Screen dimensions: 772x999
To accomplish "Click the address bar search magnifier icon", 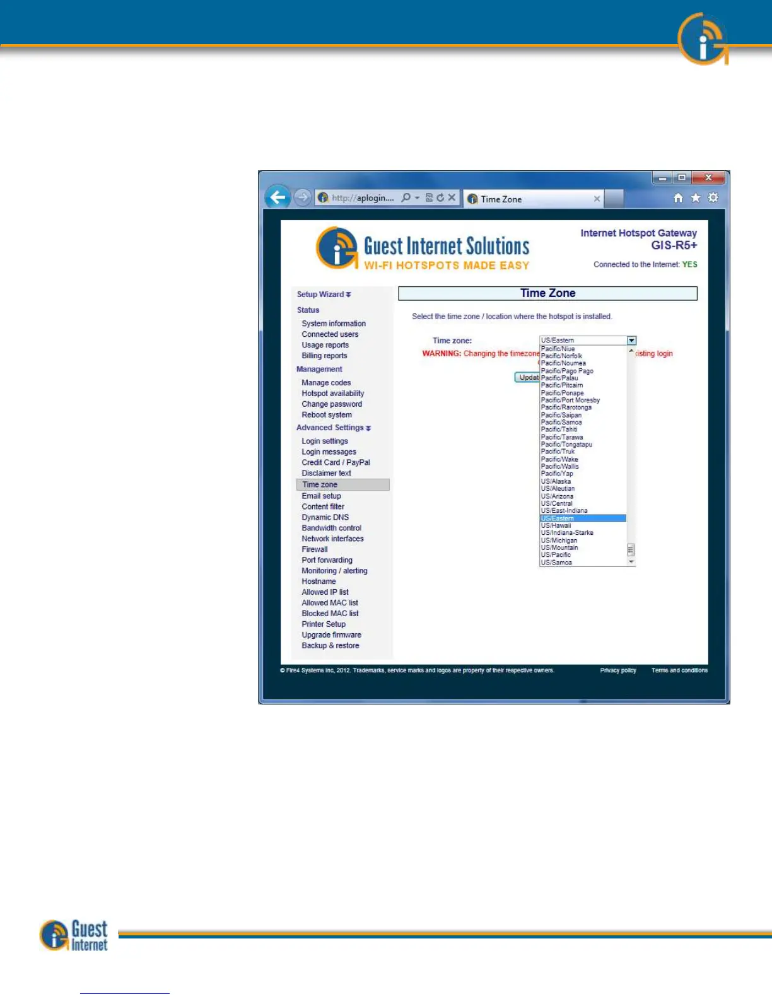I will pyautogui.click(x=406, y=197).
